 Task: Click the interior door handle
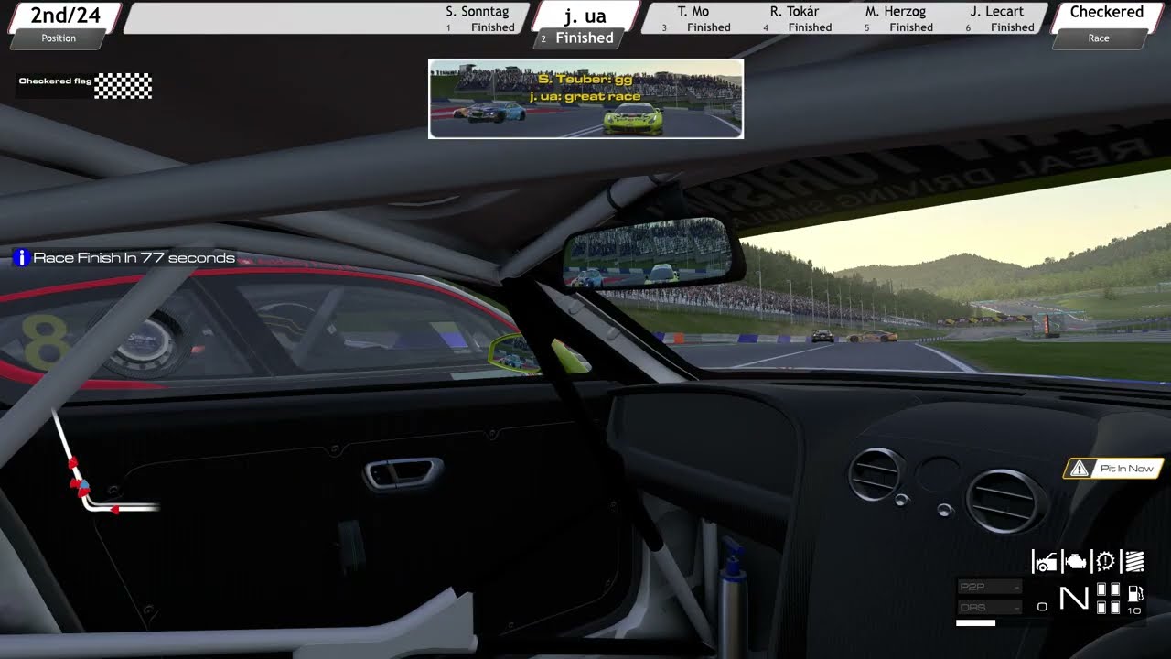point(403,473)
